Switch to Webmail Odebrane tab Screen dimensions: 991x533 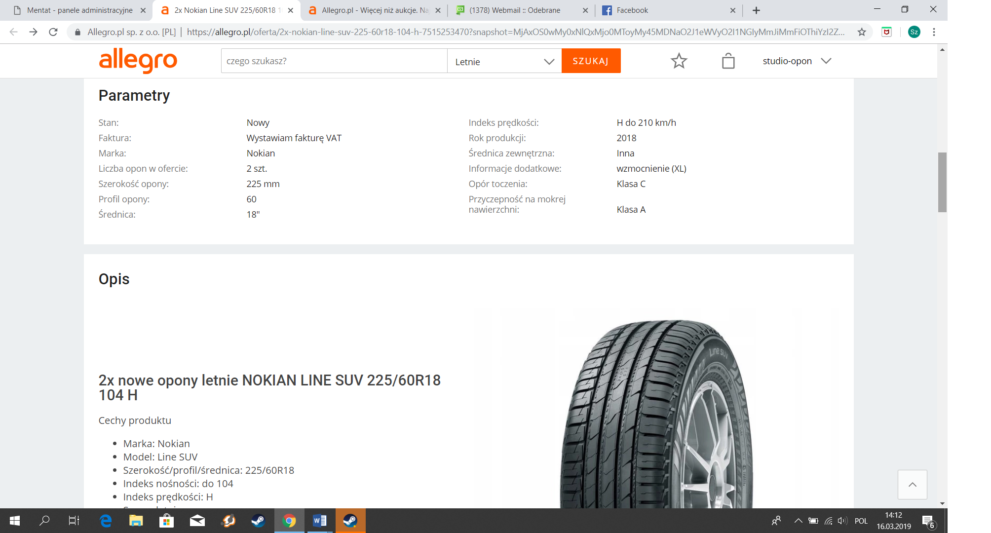tap(514, 10)
